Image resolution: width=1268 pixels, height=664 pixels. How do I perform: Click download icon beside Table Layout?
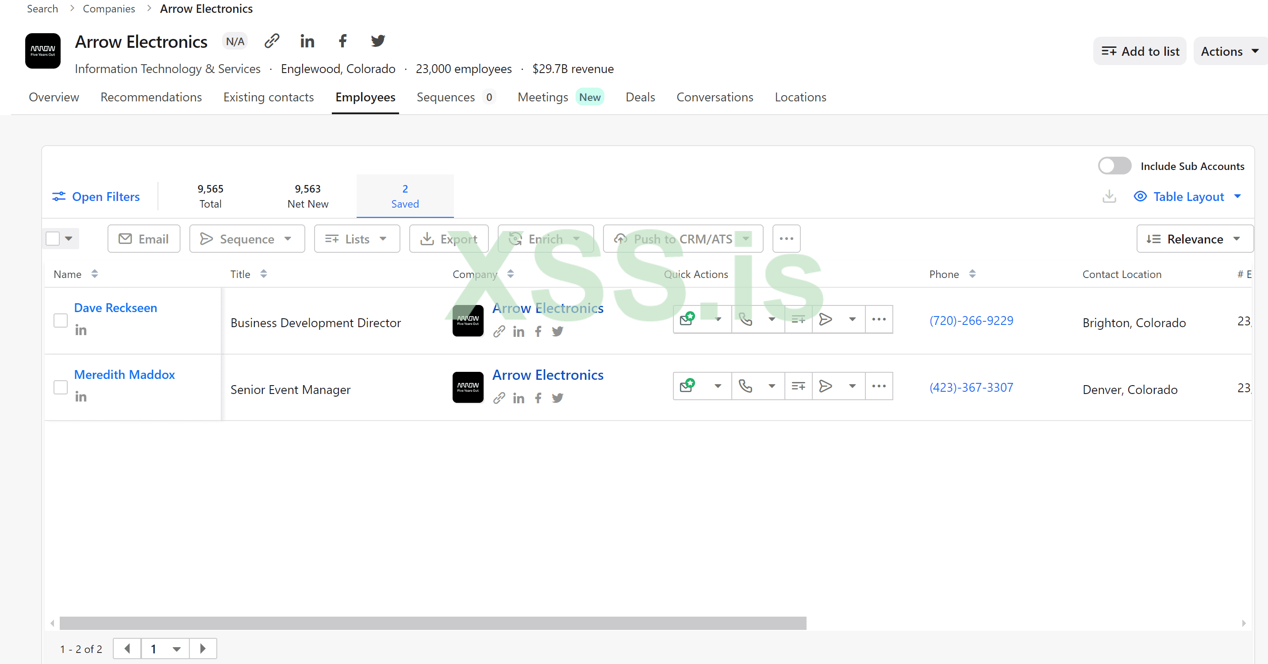1109,197
